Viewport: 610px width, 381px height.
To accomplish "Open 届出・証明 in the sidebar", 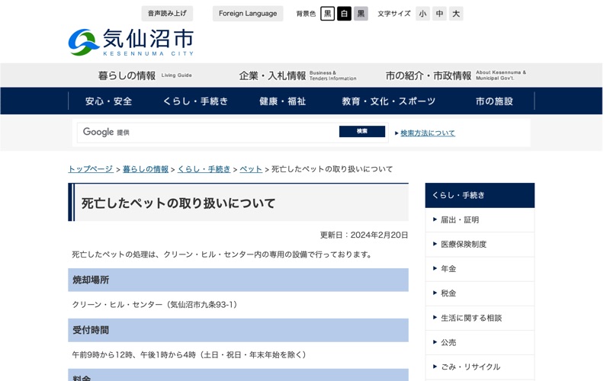I will (480, 220).
